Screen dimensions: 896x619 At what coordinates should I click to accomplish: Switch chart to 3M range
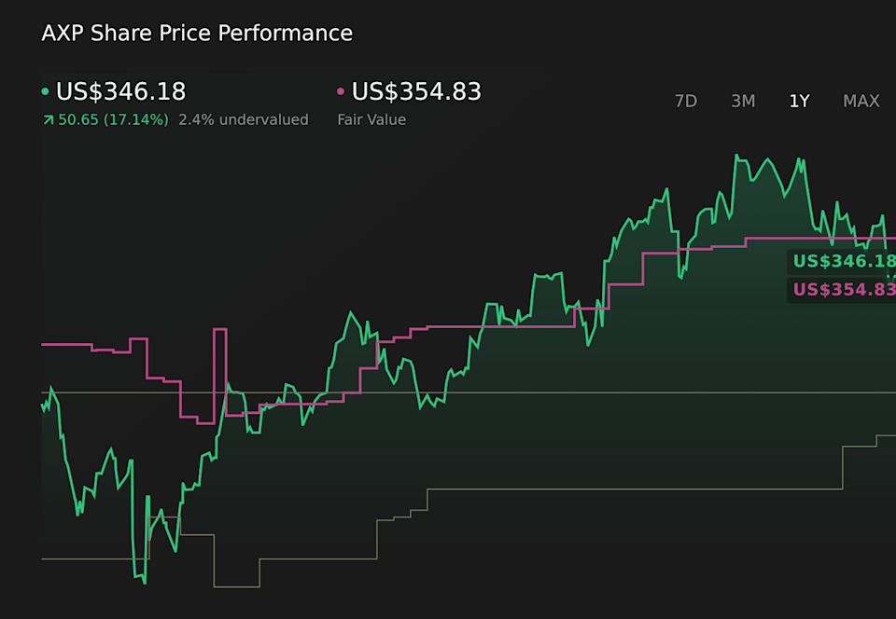point(743,101)
